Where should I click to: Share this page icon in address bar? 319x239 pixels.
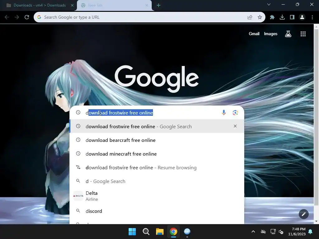click(250, 17)
